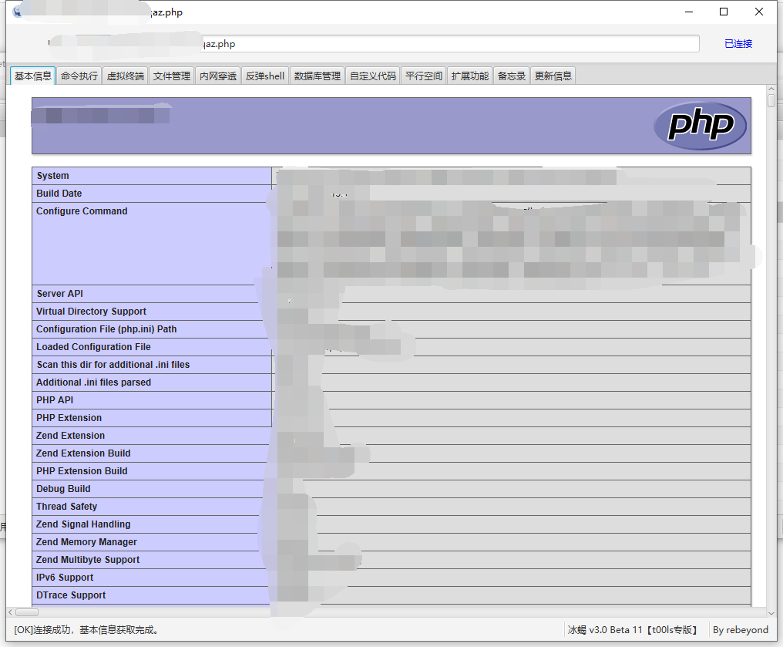This screenshot has width=783, height=647.
Task: Check the 更新信息 tab
Action: click(551, 75)
